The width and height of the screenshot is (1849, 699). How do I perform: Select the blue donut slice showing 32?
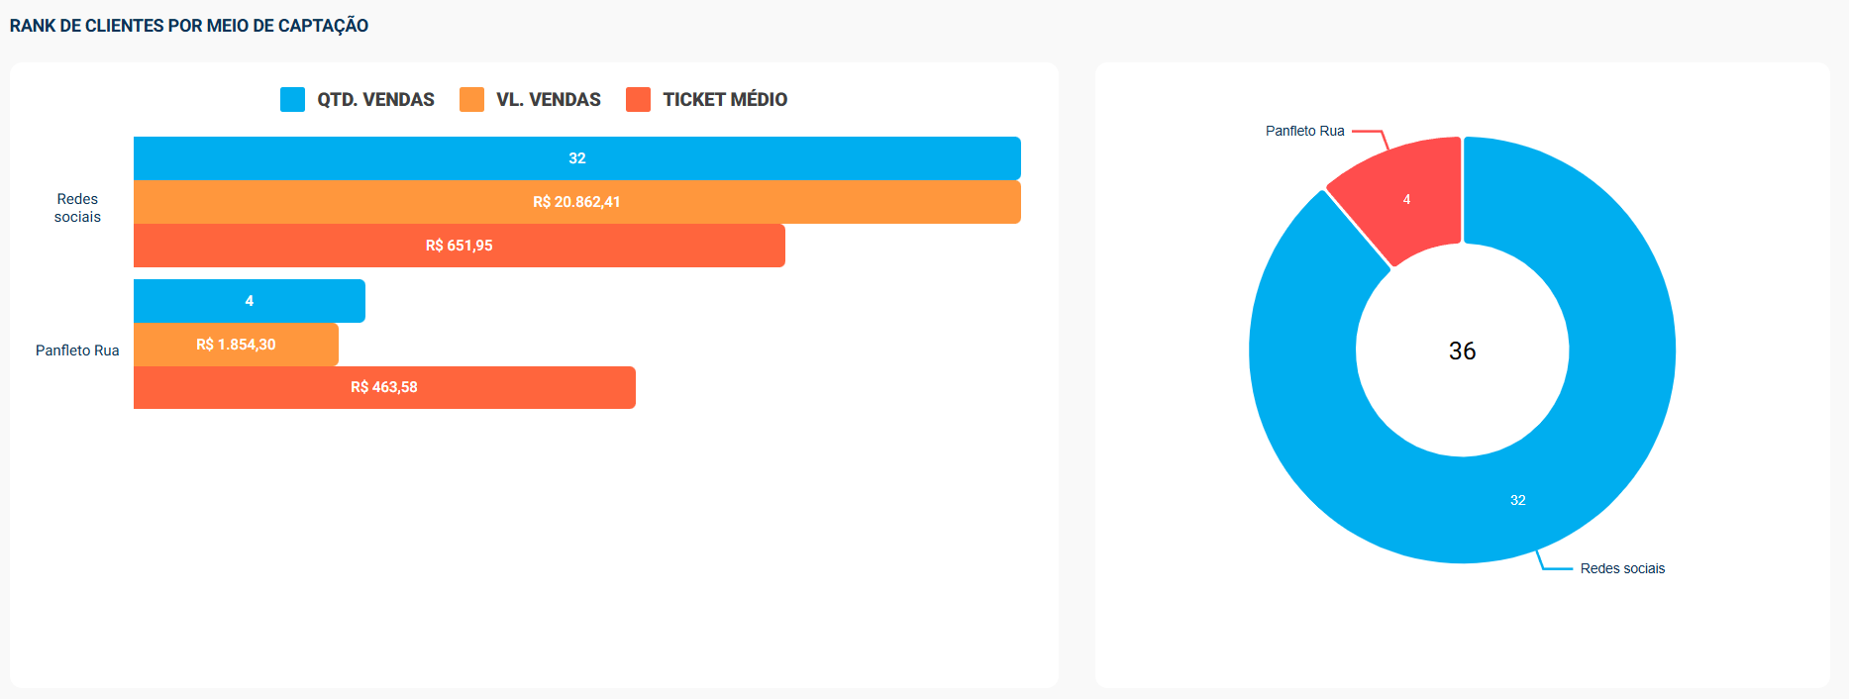click(x=1517, y=500)
